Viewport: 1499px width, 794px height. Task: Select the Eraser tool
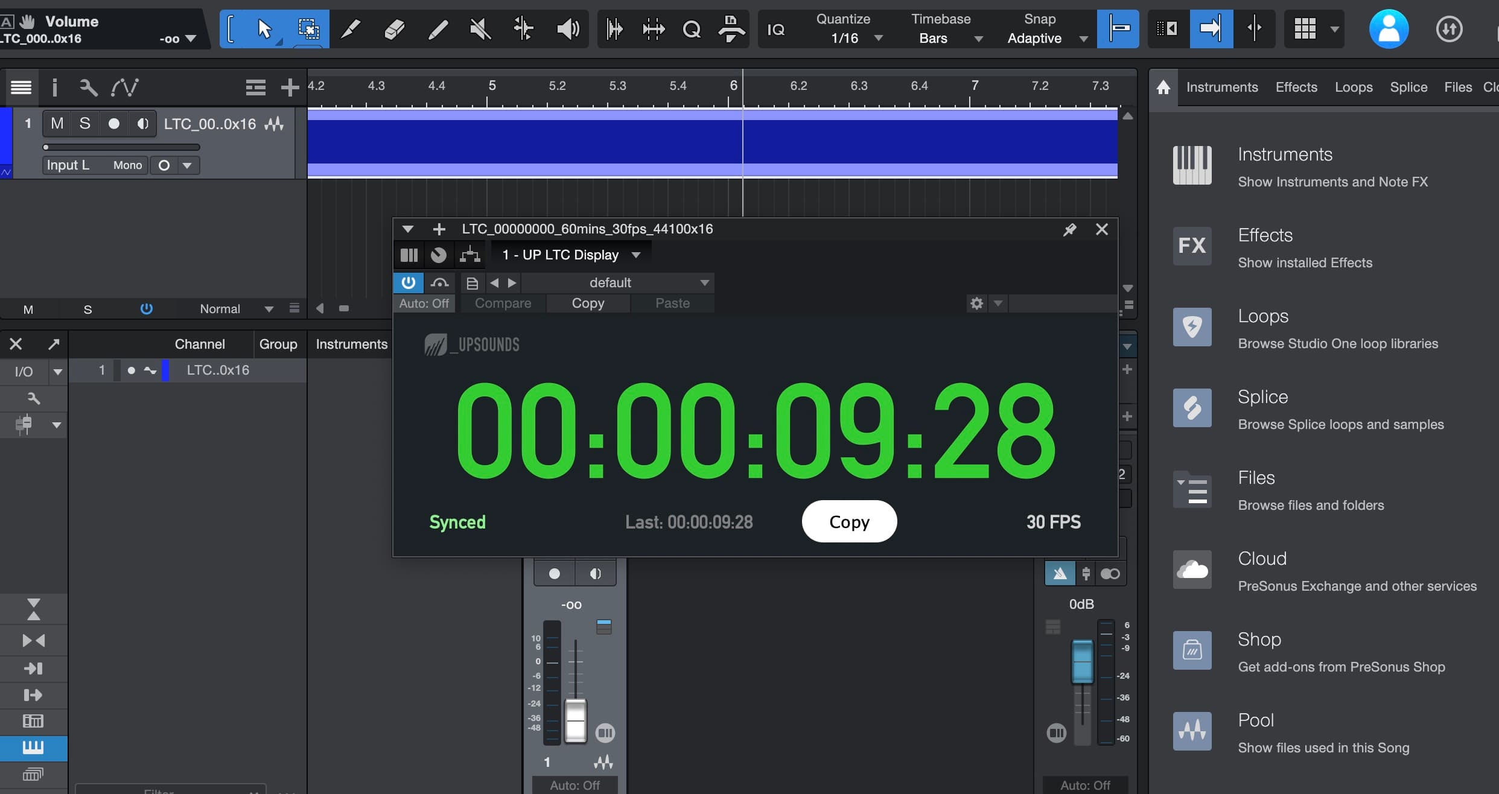pos(395,29)
